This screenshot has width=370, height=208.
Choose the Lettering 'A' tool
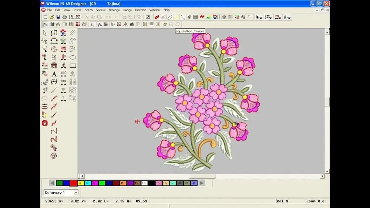54,74
